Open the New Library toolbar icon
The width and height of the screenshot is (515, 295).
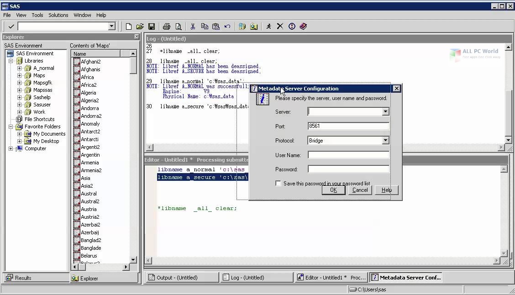[x=242, y=26]
